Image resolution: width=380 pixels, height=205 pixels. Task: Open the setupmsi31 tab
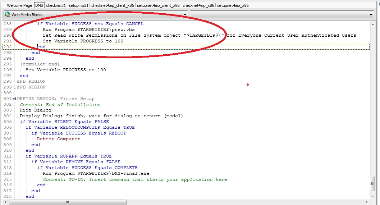[78, 5]
